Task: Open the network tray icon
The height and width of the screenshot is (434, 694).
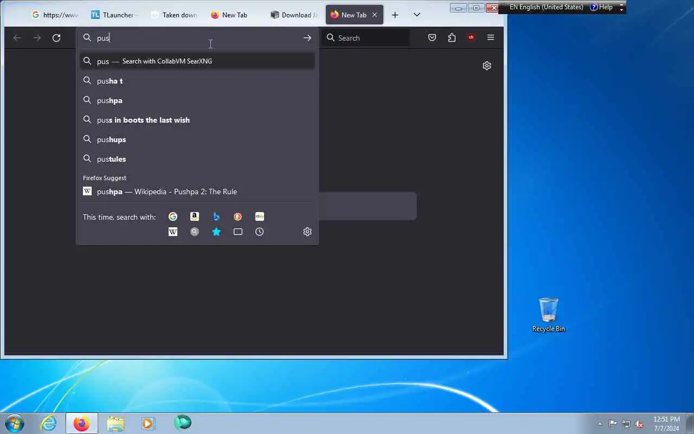Action: pos(626,424)
